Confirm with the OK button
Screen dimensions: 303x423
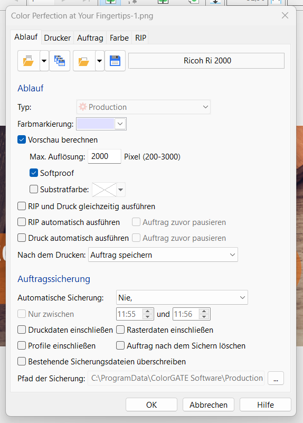tap(151, 405)
